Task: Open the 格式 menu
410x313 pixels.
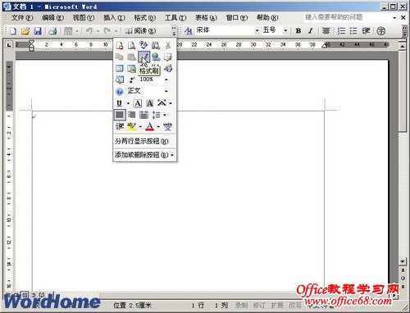Action: [144, 18]
